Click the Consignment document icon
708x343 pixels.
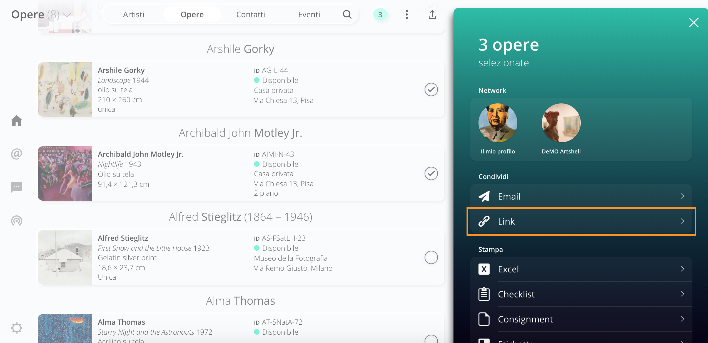[x=484, y=319]
